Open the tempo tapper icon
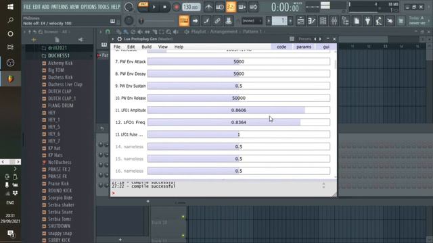 pos(379,21)
